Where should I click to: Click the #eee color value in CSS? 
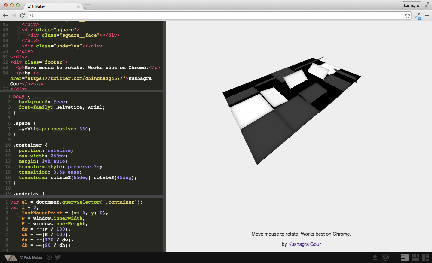[x=59, y=102]
